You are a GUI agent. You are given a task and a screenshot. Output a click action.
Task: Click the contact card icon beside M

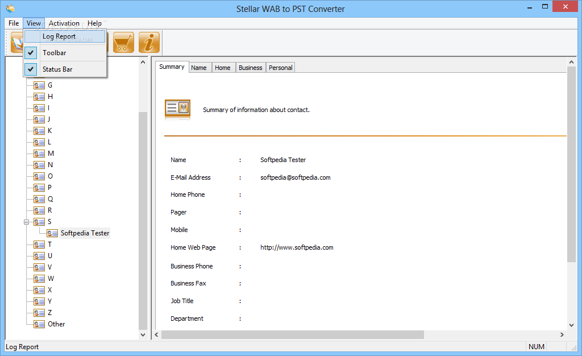(39, 154)
